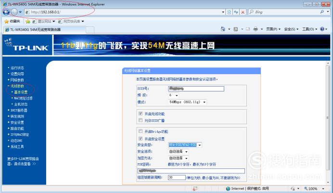The width and height of the screenshot is (333, 193).
Task: Open the search provider dropdown arrow
Action: click(328, 12)
